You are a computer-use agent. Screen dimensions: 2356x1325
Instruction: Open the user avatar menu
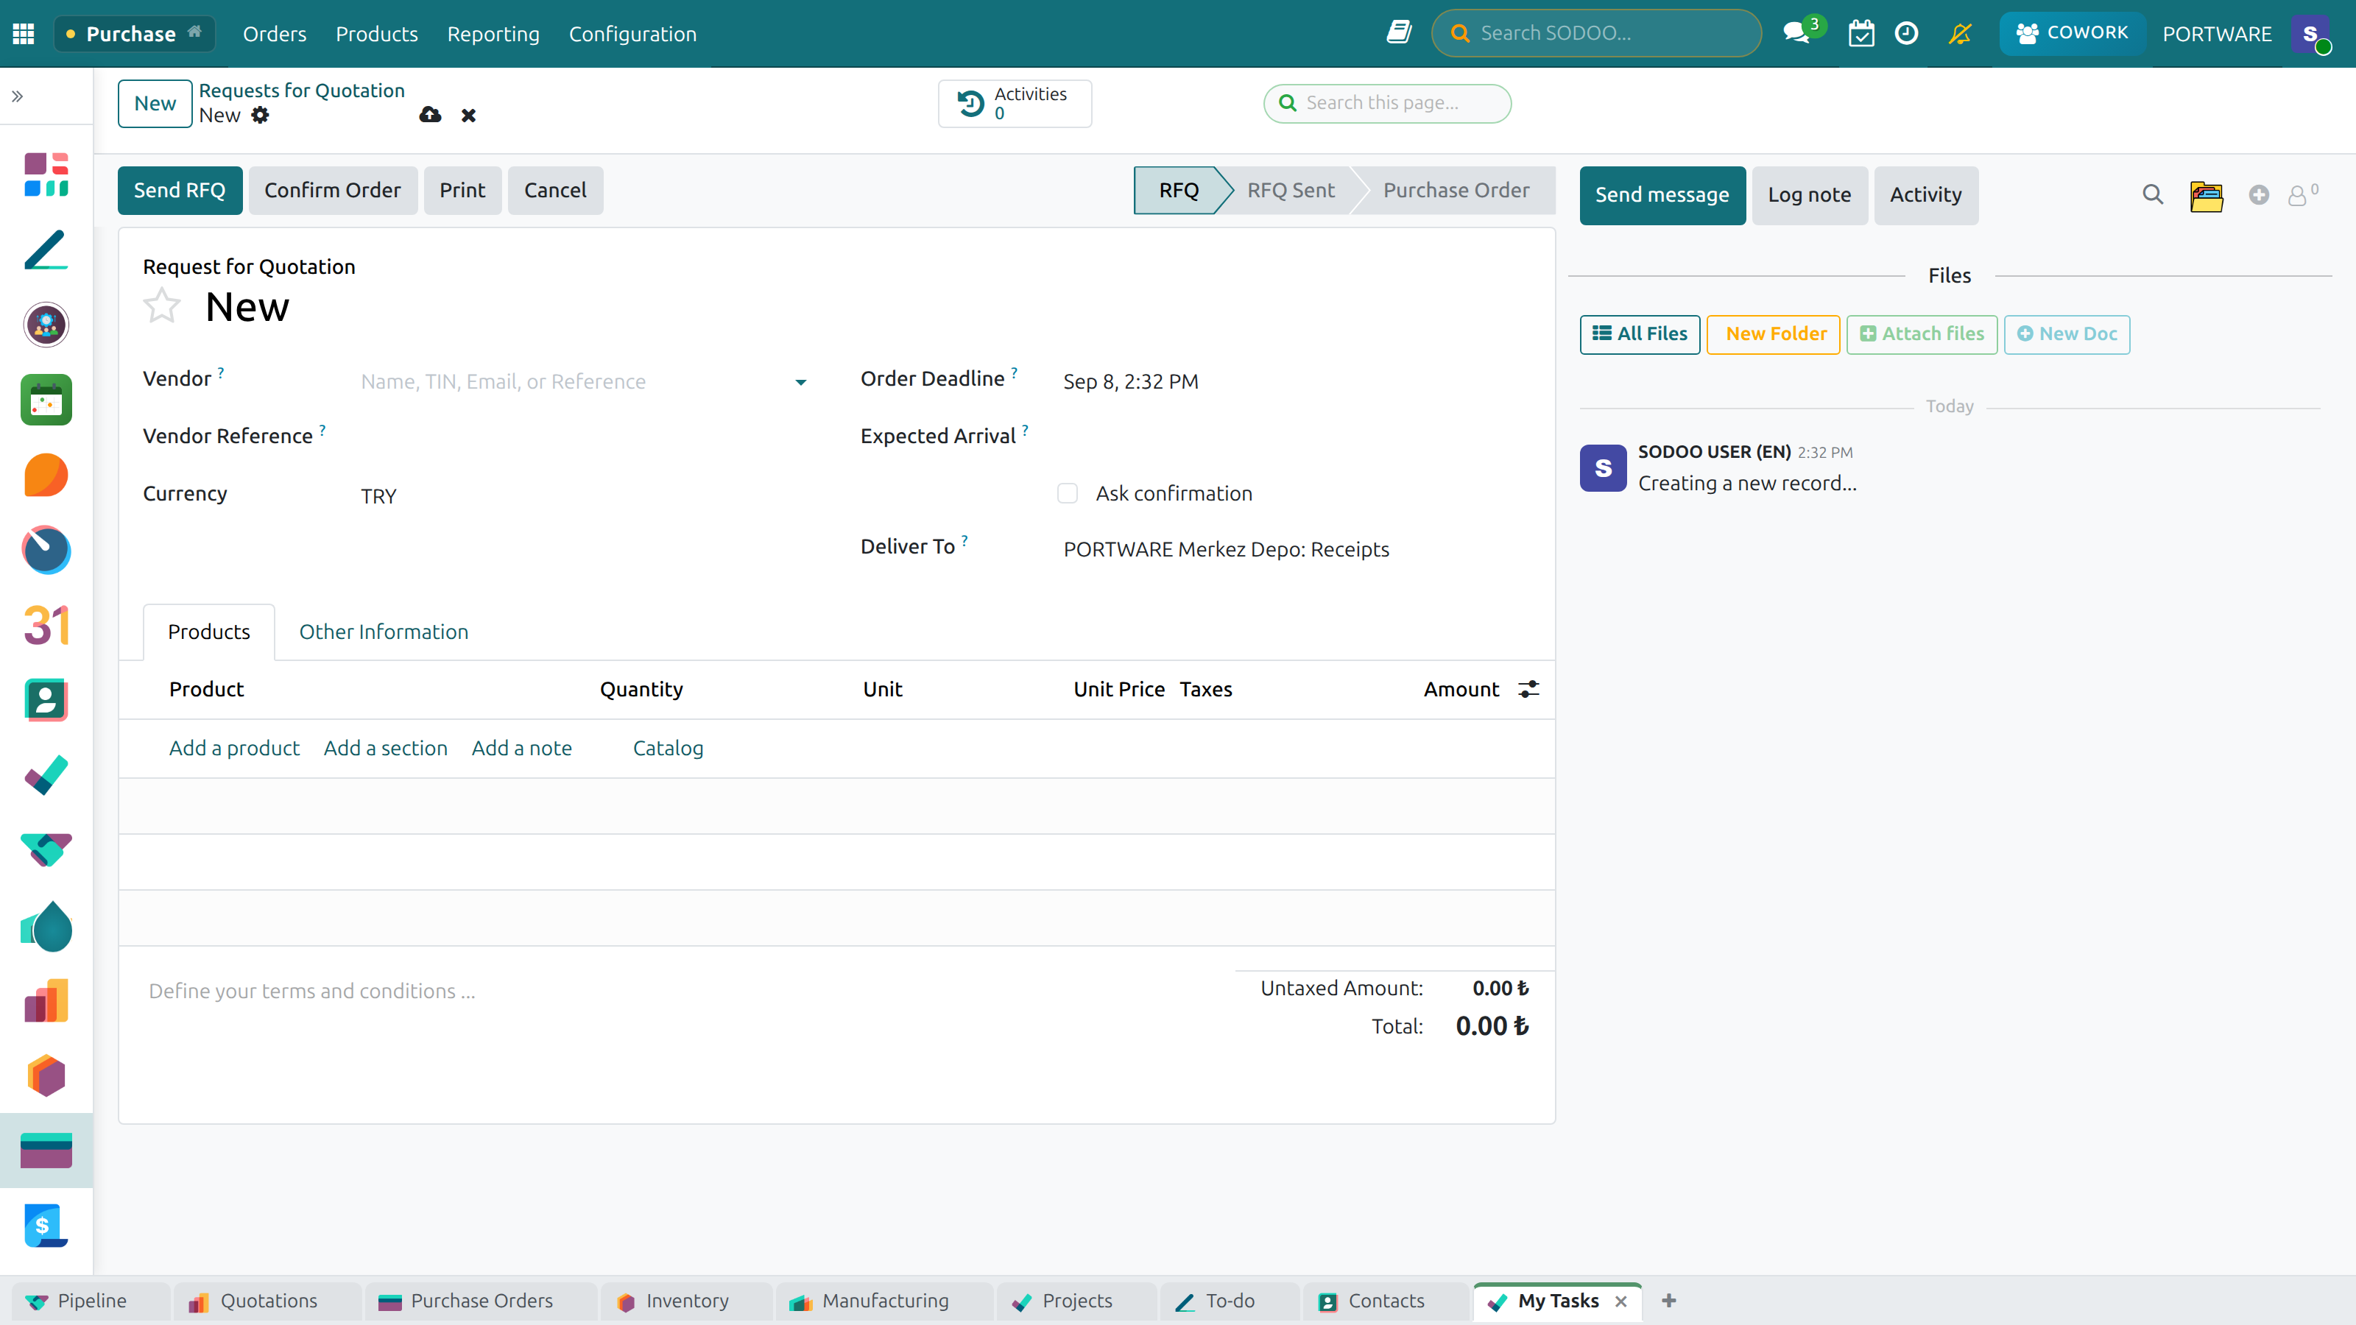[x=2311, y=34]
